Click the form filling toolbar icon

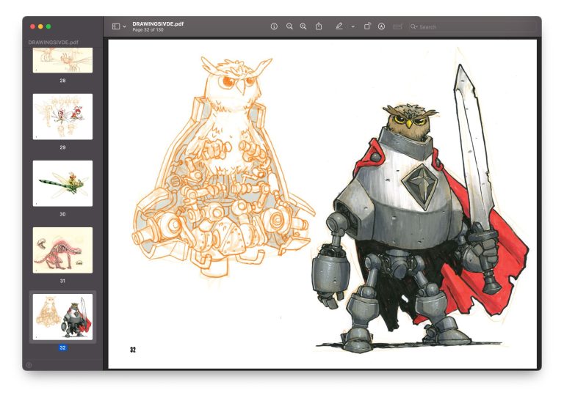pyautogui.click(x=397, y=26)
